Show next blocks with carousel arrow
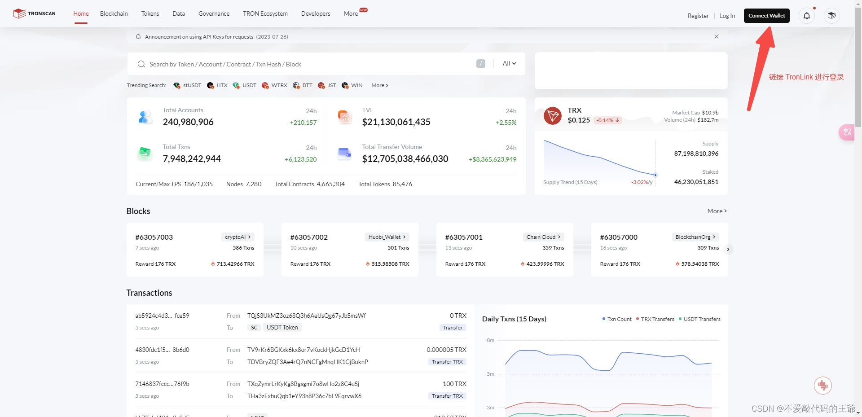Screen dimensions: 862x417 728,249
